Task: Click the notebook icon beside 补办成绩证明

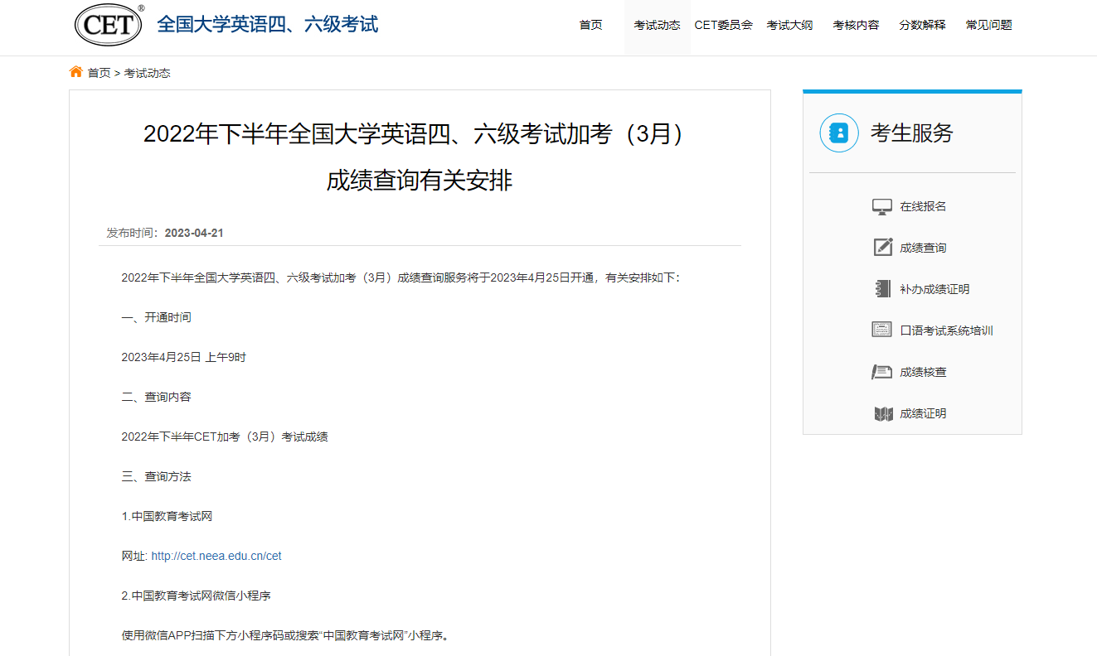Action: (882, 289)
